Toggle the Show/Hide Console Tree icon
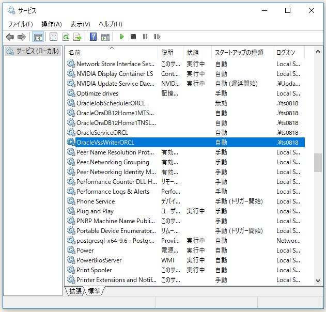The height and width of the screenshot is (312, 326). coord(38,37)
